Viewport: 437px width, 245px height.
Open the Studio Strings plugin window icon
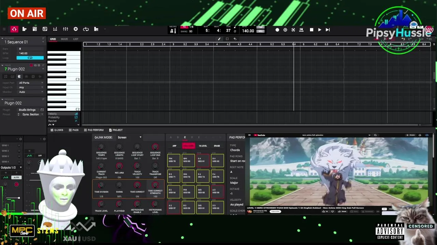click(x=42, y=110)
